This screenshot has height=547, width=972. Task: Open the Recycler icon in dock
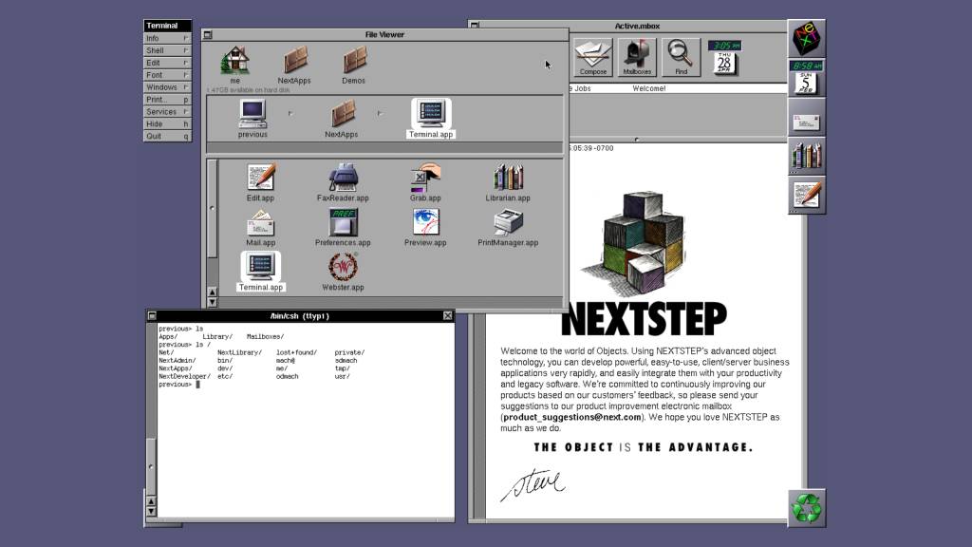point(807,509)
